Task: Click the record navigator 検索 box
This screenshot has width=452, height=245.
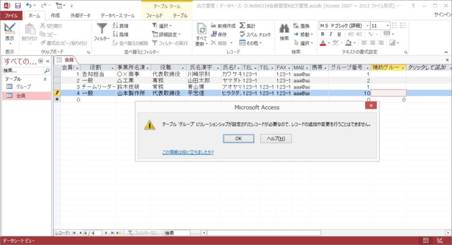Action: [177, 233]
